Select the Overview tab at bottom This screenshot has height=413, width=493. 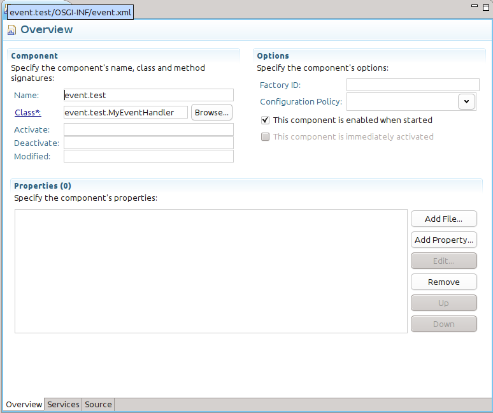tap(24, 404)
